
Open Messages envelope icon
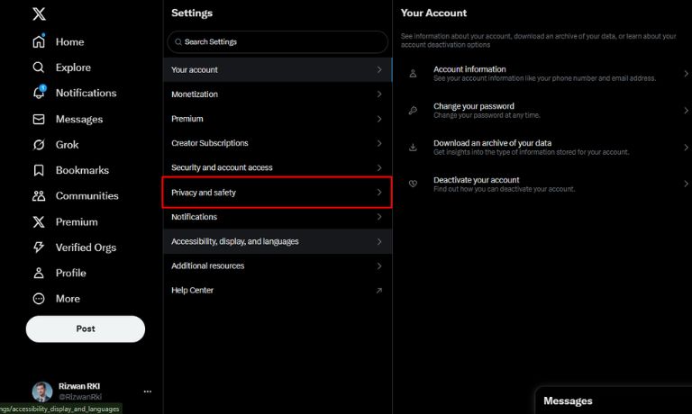[x=39, y=119]
